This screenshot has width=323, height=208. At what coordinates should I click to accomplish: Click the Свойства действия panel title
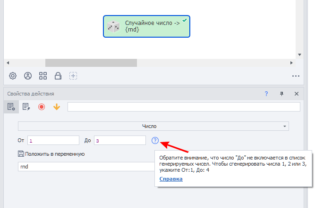click(31, 94)
